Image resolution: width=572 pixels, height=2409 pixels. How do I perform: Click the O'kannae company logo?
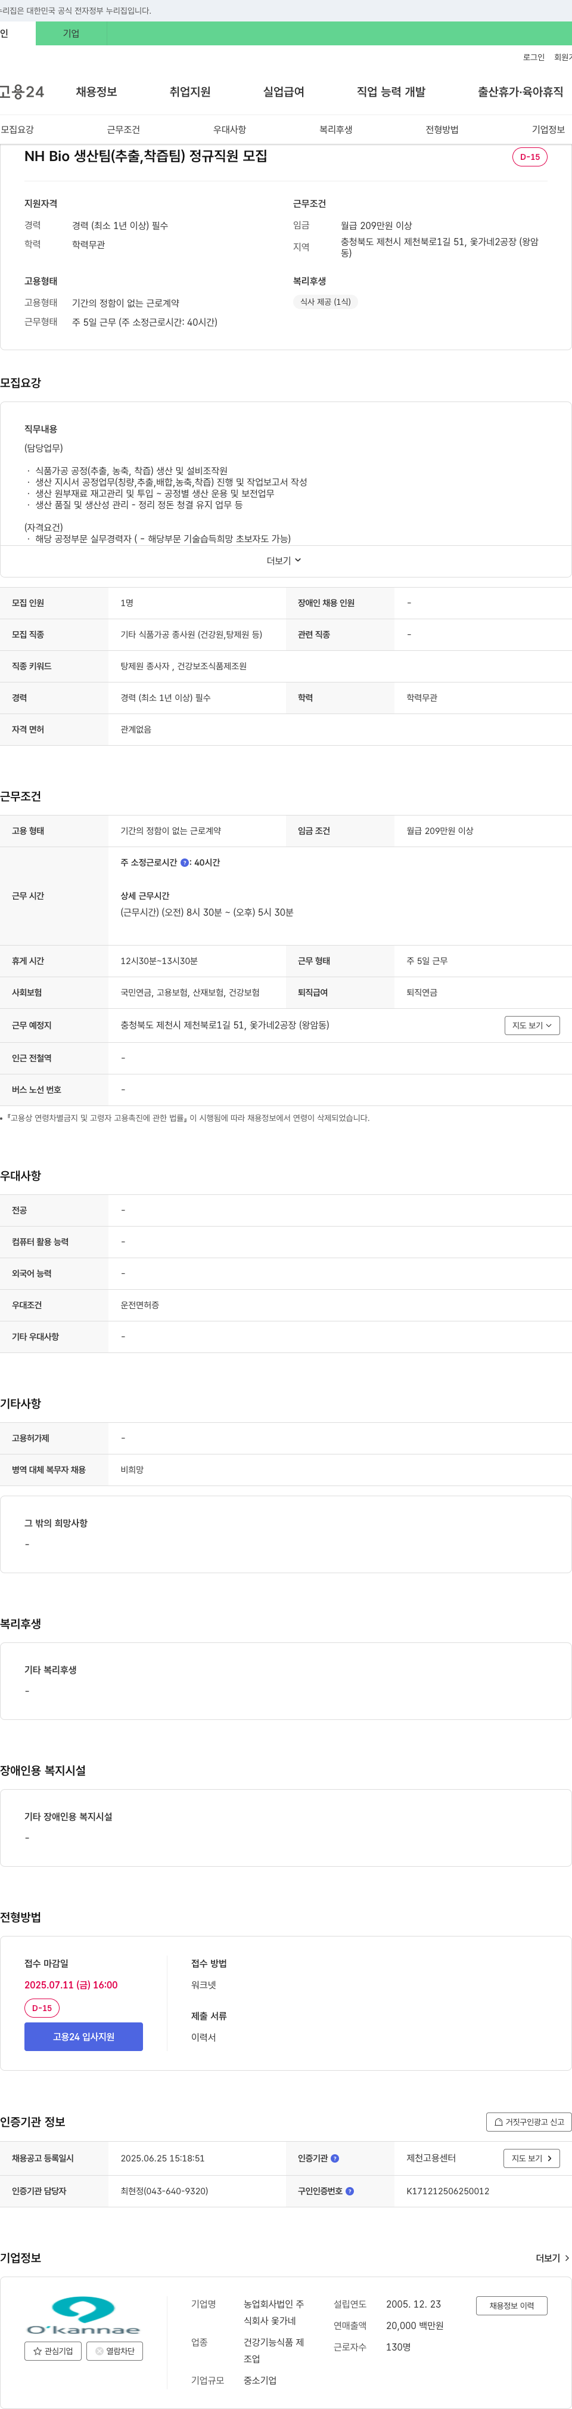point(83,2315)
